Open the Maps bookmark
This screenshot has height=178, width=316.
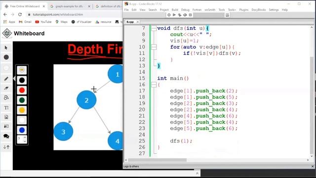61,22
